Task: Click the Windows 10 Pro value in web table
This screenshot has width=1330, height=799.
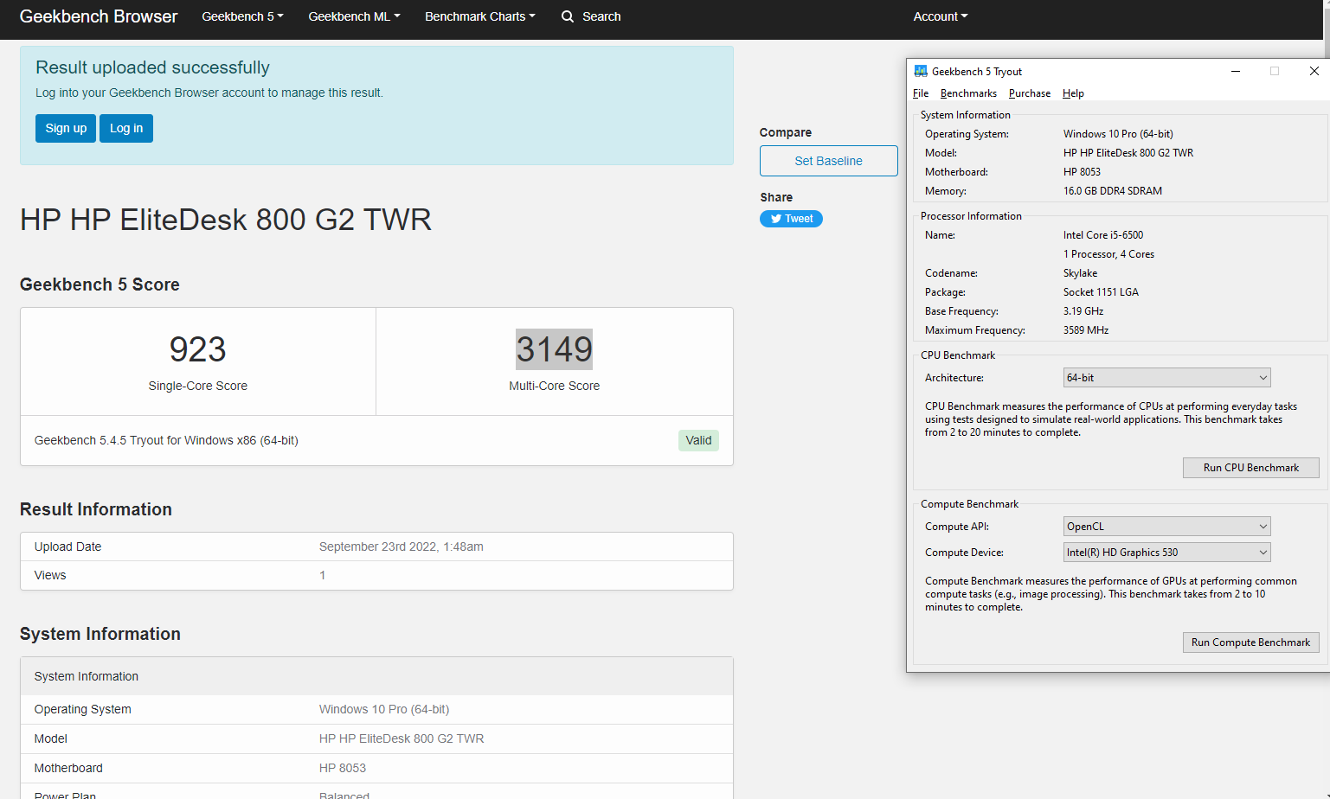Action: (x=384, y=709)
